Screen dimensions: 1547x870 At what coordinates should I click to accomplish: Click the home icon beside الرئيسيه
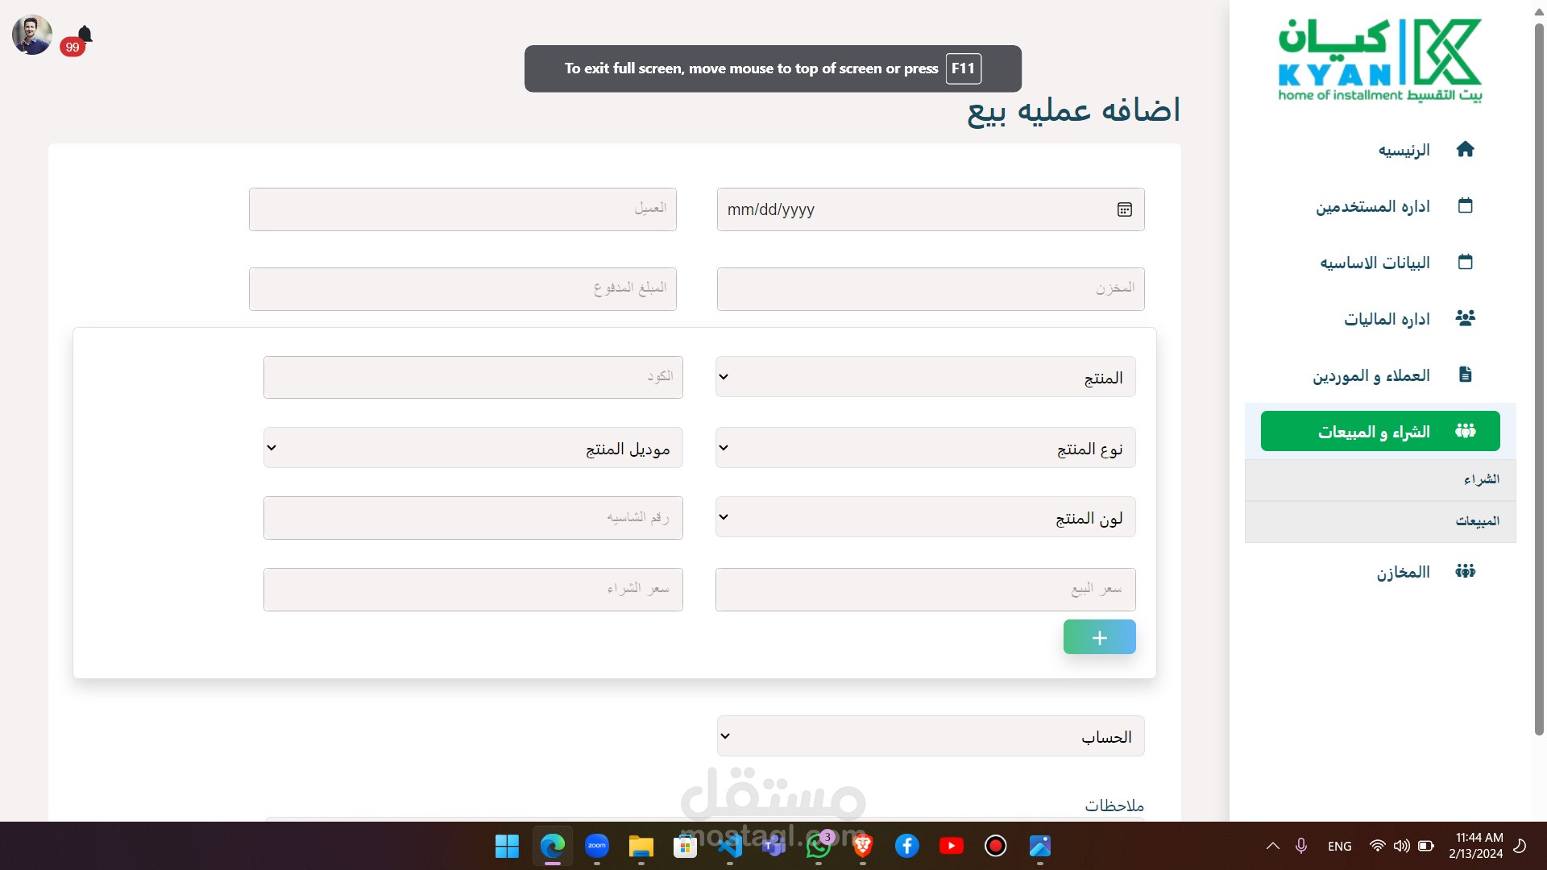point(1465,150)
